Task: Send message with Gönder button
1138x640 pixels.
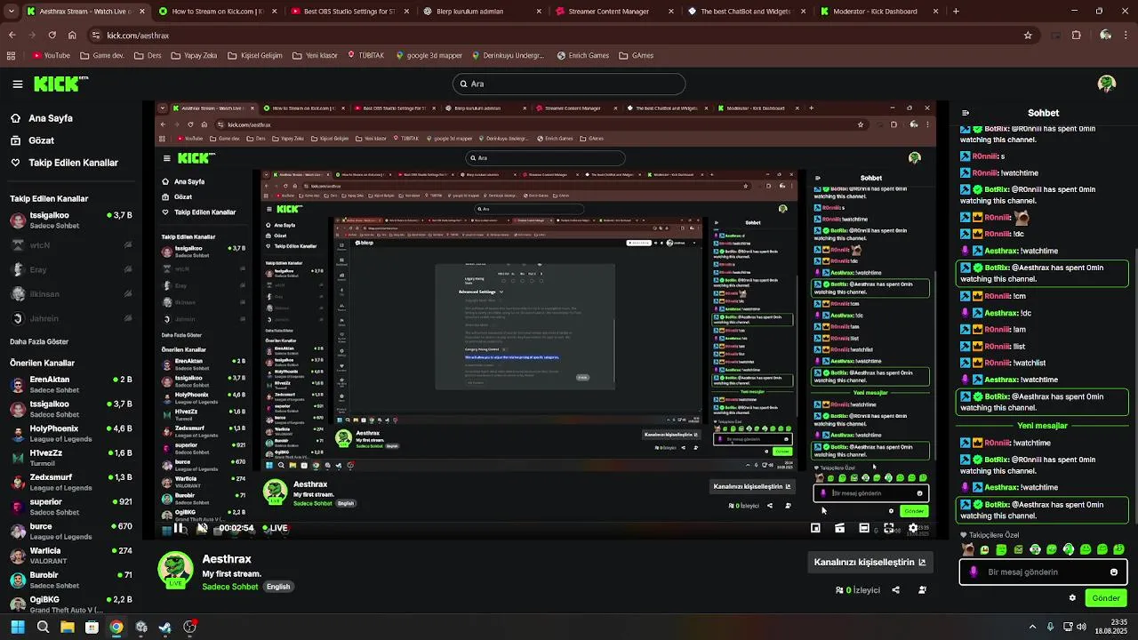Action: (1106, 598)
